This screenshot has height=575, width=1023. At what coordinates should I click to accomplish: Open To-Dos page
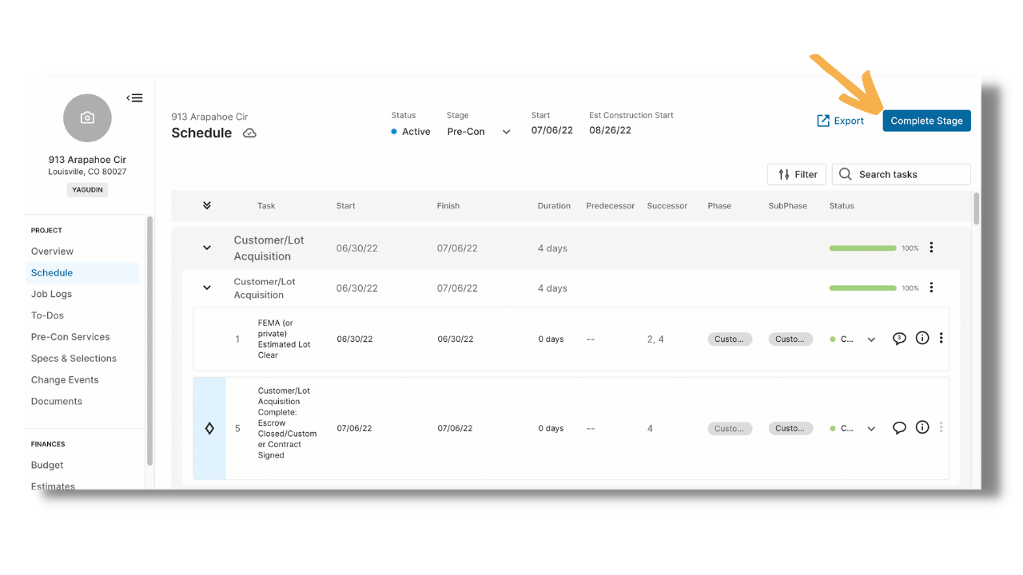(47, 315)
